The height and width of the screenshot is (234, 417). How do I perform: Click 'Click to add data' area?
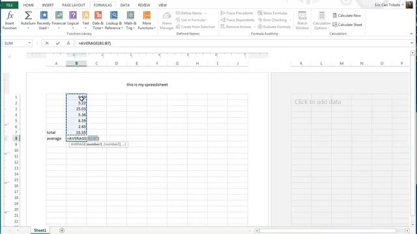(x=317, y=102)
